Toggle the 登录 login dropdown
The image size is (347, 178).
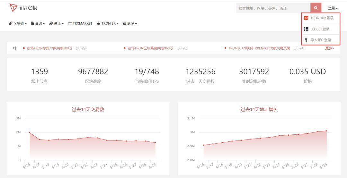(x=333, y=8)
